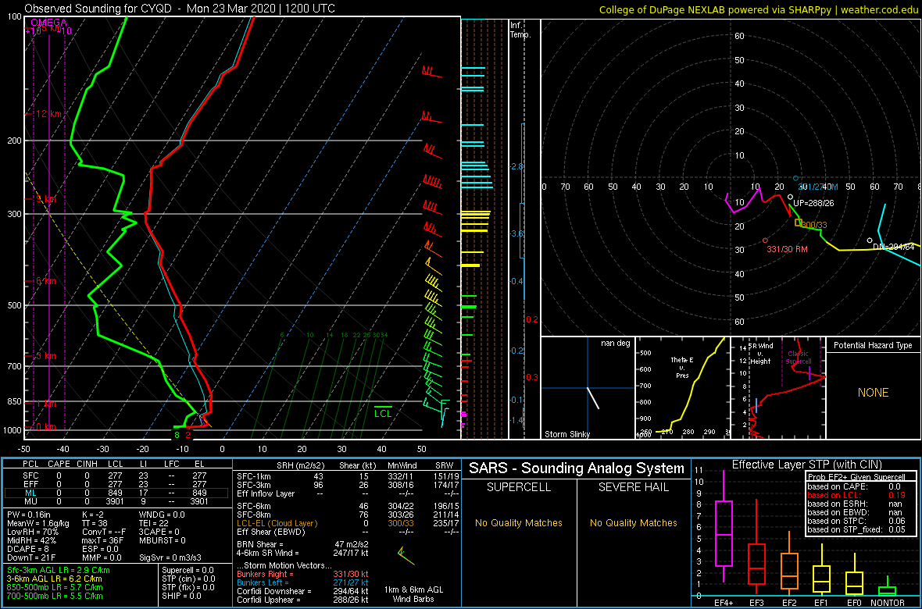Select the highlighted ML parcel row

coord(117,492)
